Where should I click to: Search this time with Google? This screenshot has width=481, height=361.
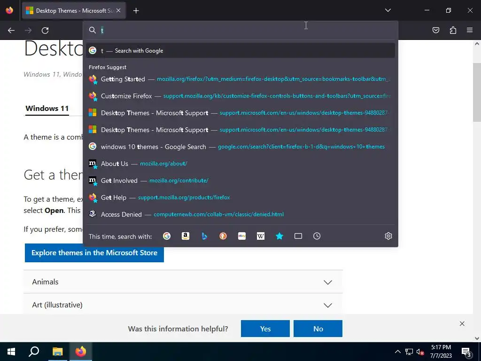[x=167, y=236]
